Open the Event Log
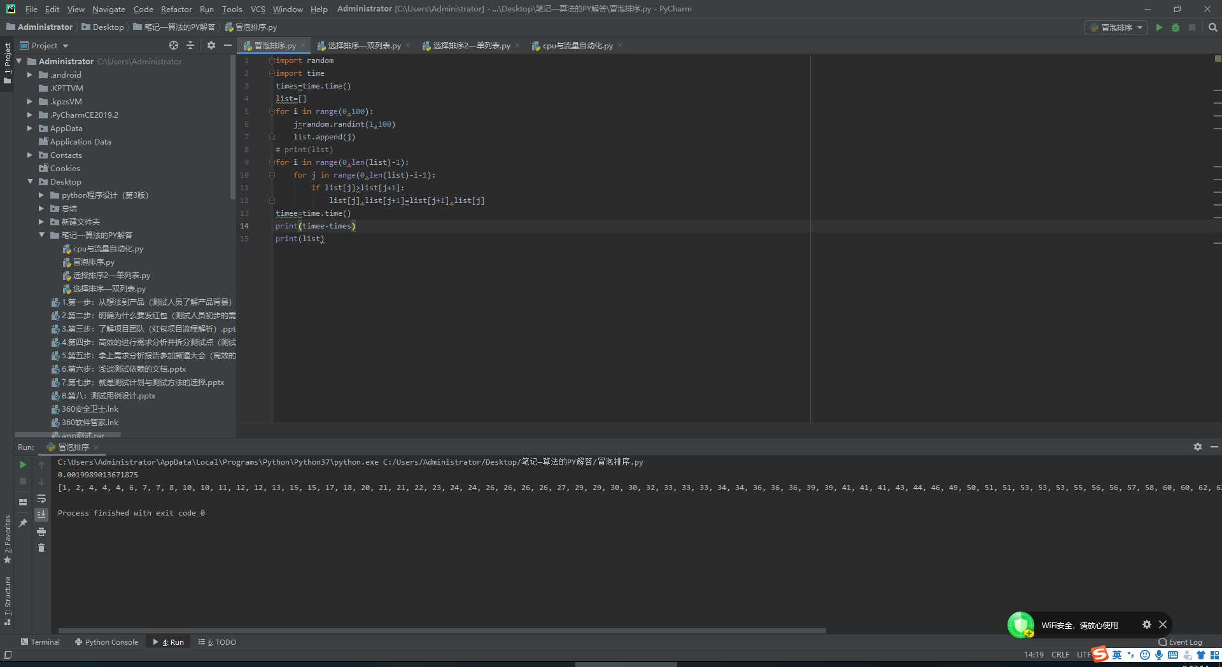Viewport: 1222px width, 667px height. point(1181,642)
